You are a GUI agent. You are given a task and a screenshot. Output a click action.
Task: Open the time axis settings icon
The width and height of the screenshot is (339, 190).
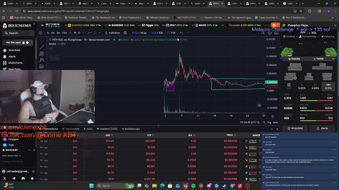tap(273, 116)
